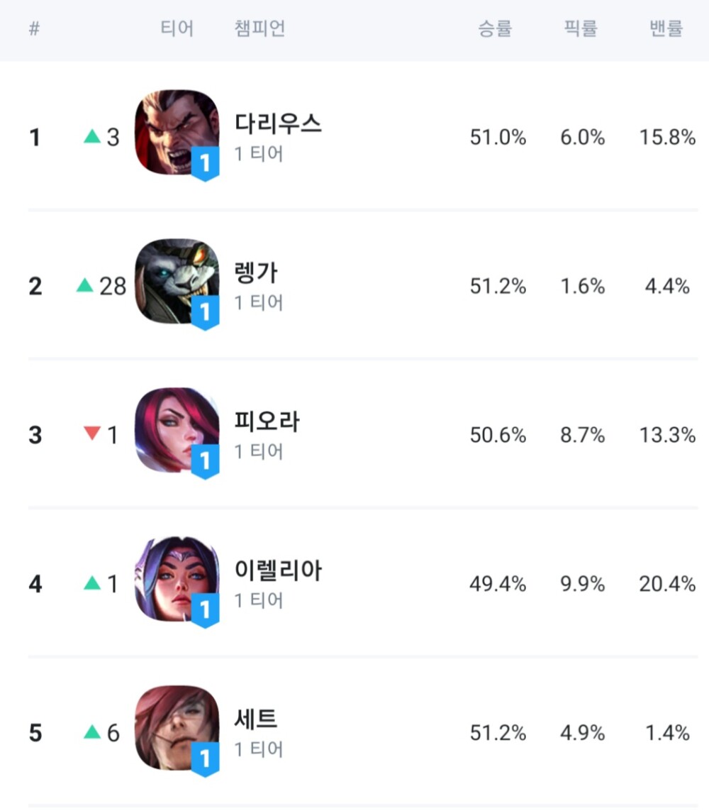This screenshot has height=811, width=709.
Task: Sort by 승률 column header
Action: pos(495,29)
